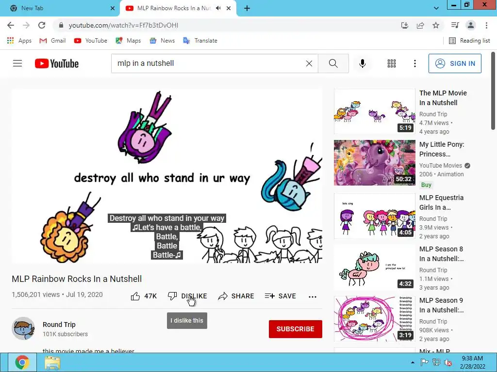Open Chrome from the taskbar

click(x=22, y=362)
